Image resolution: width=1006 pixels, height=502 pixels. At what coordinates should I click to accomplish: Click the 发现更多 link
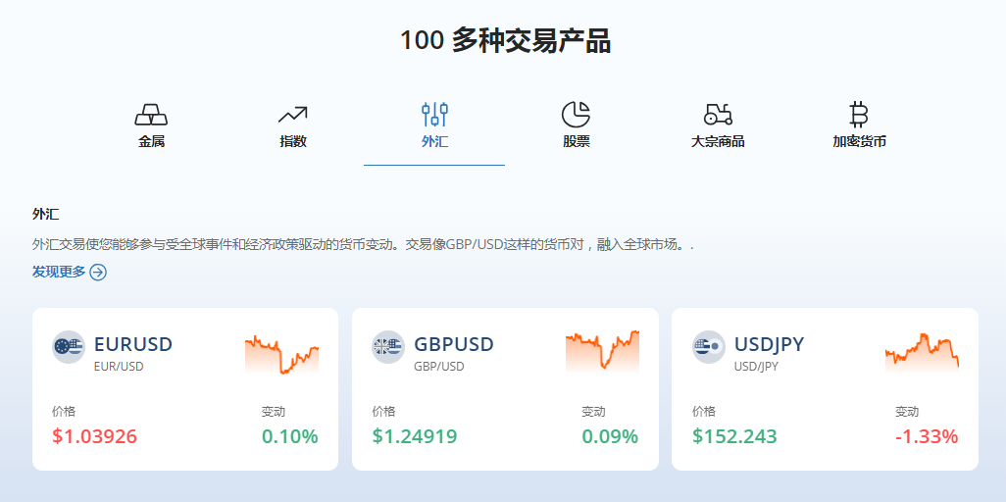click(x=59, y=273)
